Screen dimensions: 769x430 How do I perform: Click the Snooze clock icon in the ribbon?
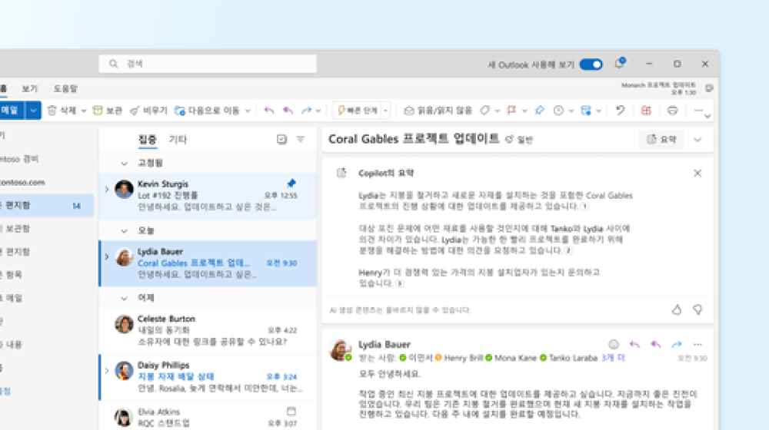(x=558, y=111)
